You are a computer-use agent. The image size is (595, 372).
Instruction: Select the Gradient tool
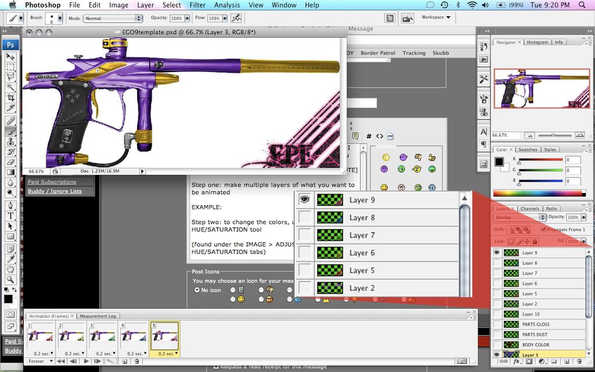click(10, 172)
